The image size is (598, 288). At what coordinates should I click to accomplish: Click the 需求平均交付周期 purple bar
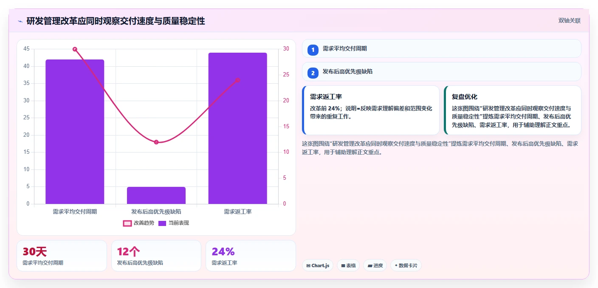pos(75,132)
